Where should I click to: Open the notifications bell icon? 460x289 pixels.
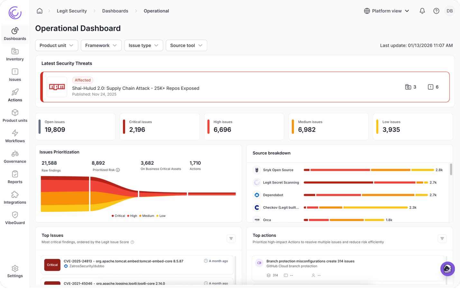tap(422, 11)
